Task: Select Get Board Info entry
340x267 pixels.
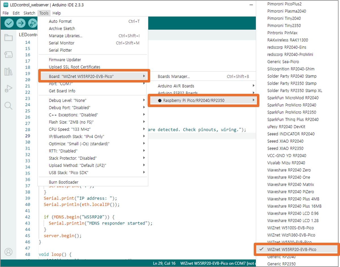Action: coord(93,91)
